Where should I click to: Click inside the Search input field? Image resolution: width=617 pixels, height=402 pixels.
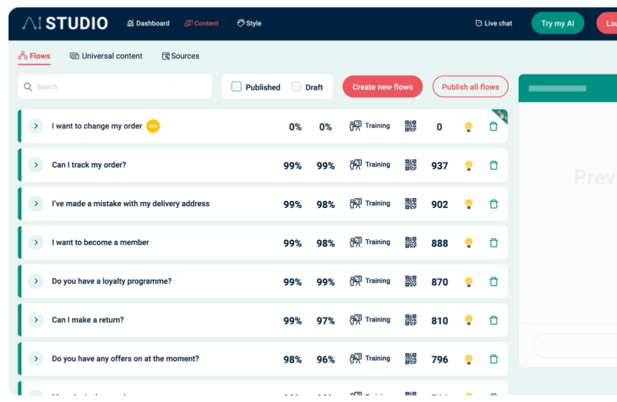[x=107, y=86]
